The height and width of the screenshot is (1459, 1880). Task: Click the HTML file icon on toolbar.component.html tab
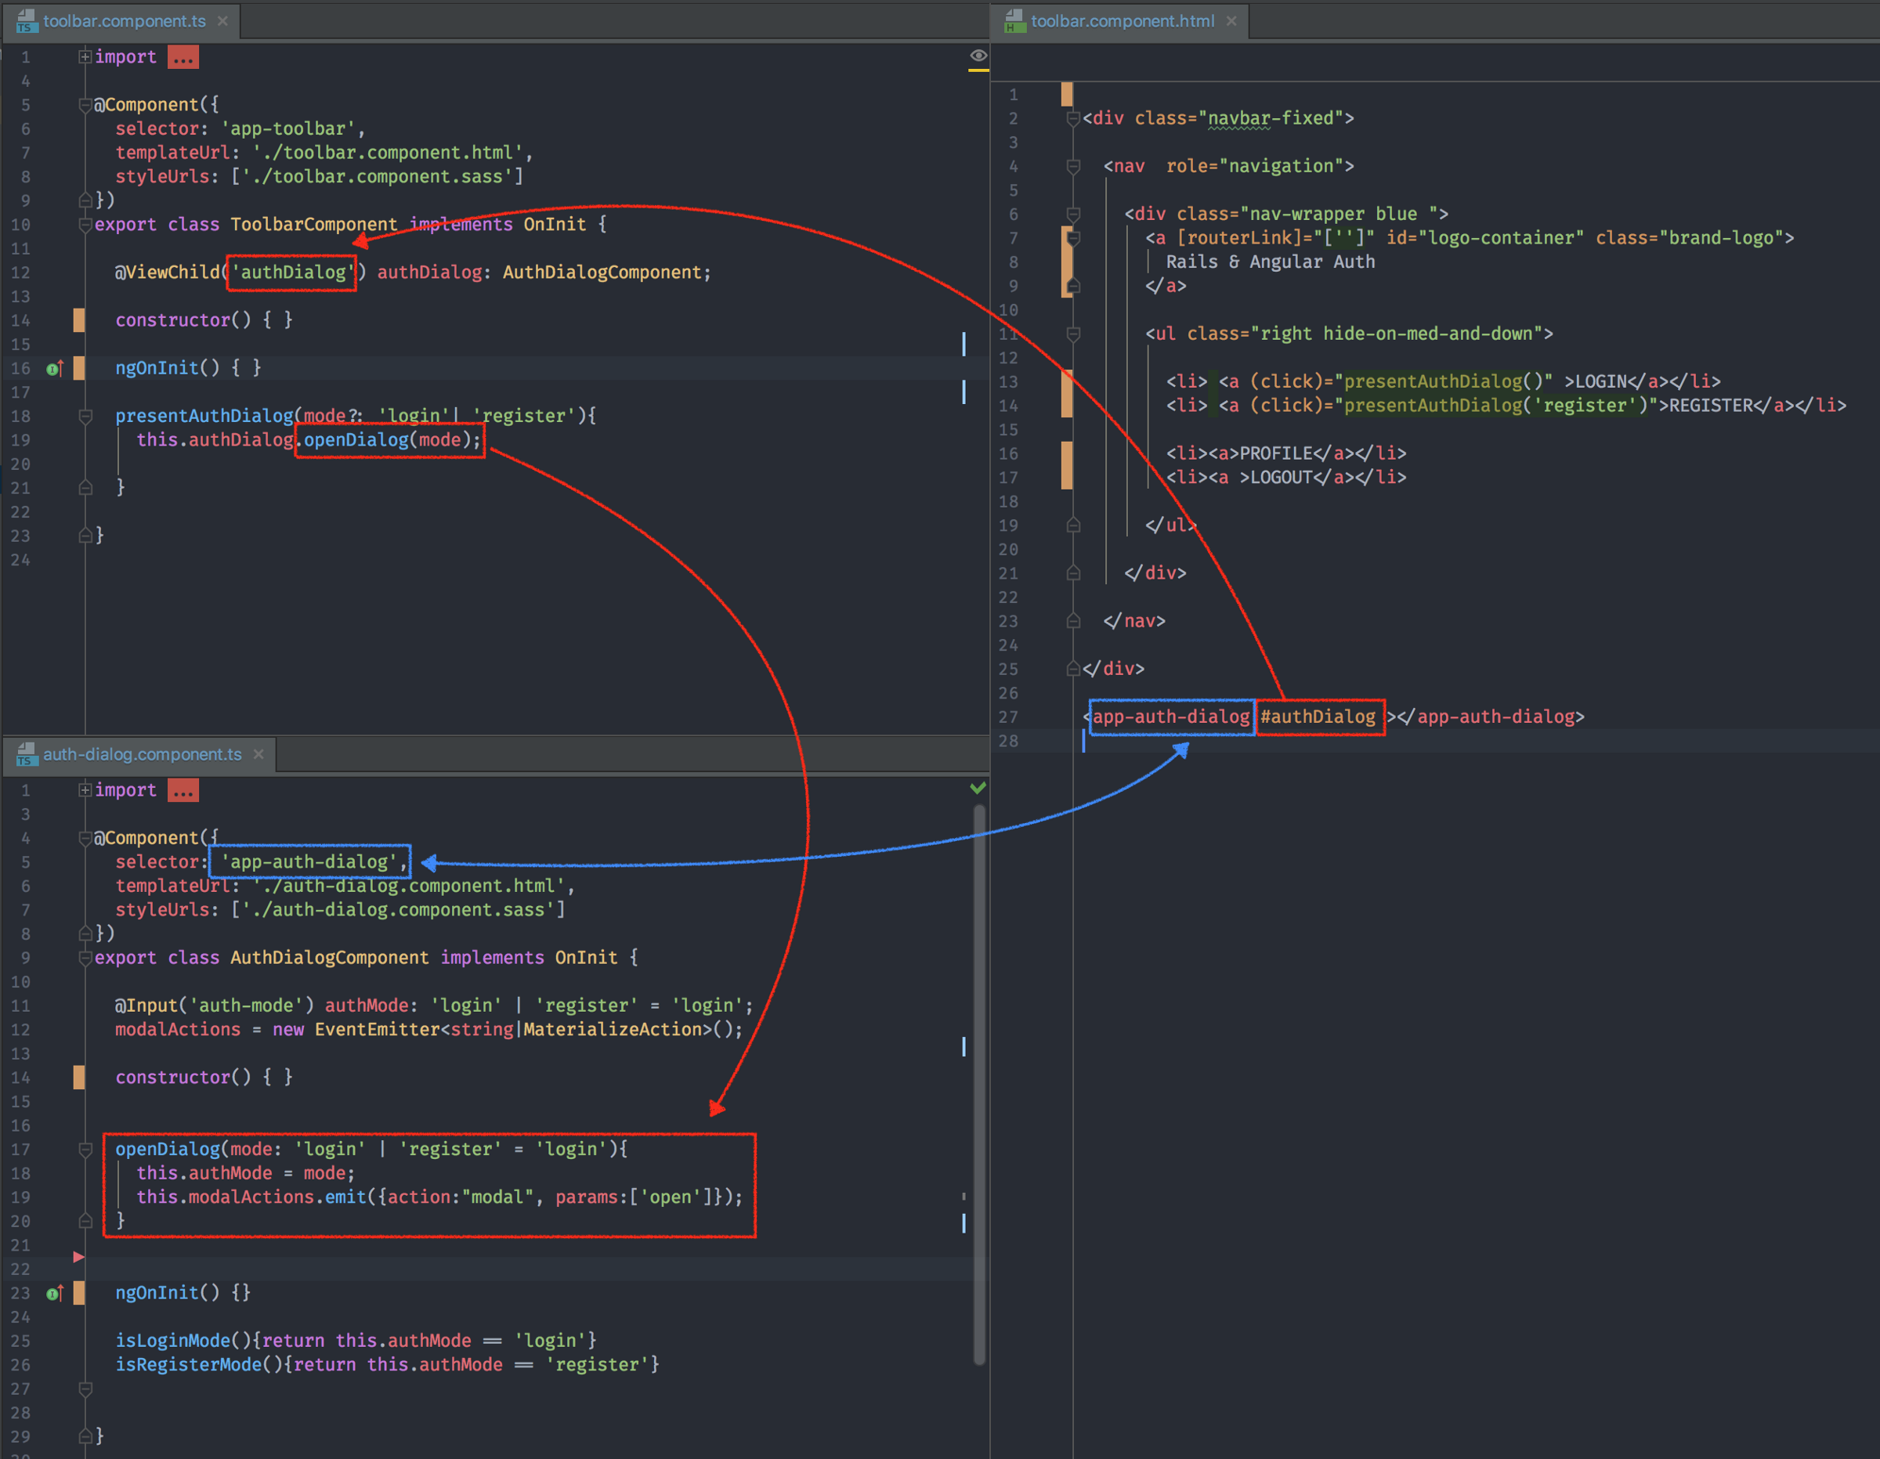tap(1014, 20)
